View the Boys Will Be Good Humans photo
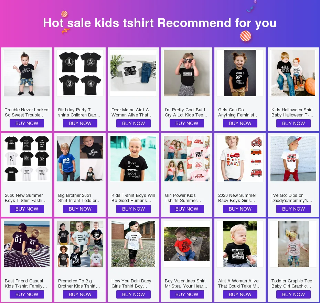The image size is (320, 303). click(134, 158)
